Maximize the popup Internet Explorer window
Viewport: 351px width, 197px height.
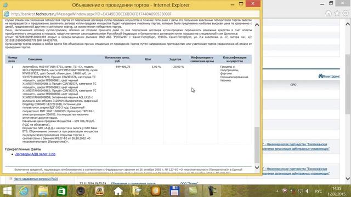click(241, 4)
